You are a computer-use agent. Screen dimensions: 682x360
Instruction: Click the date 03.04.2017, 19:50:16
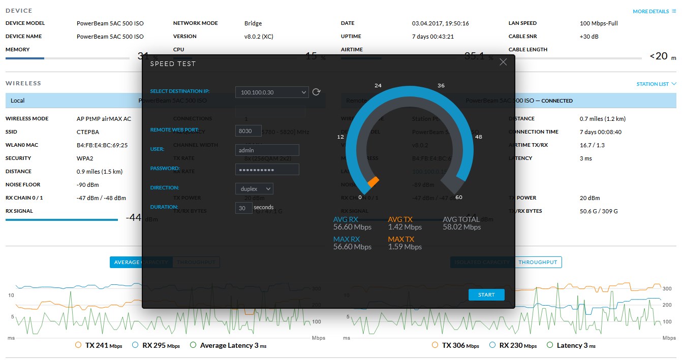pos(441,23)
